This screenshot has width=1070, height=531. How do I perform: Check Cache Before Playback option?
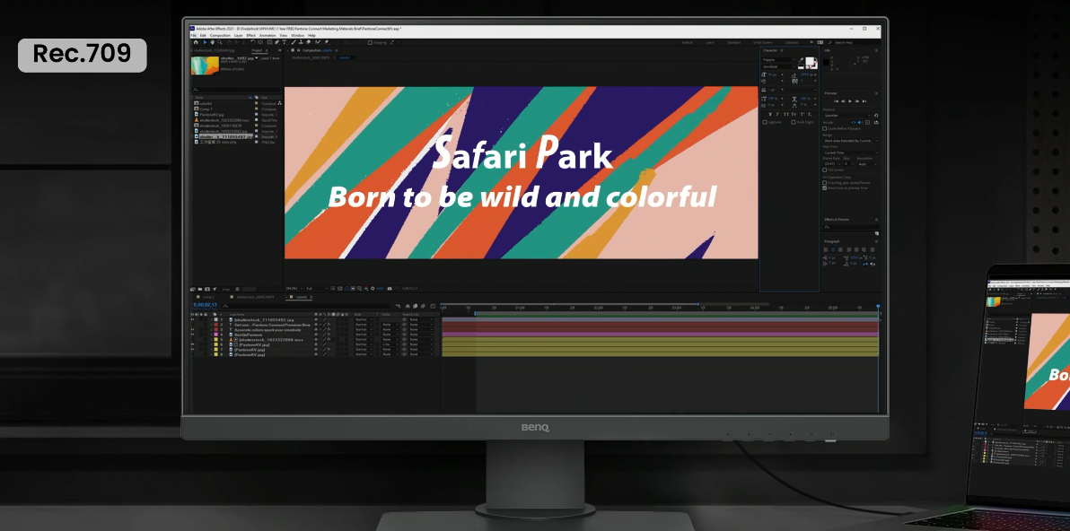[826, 129]
